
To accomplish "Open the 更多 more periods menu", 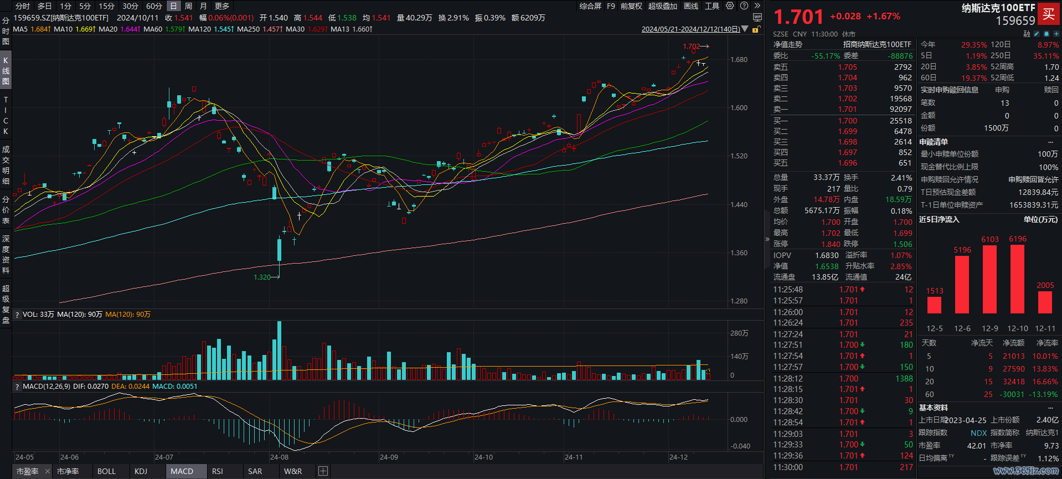I will tap(222, 6).
